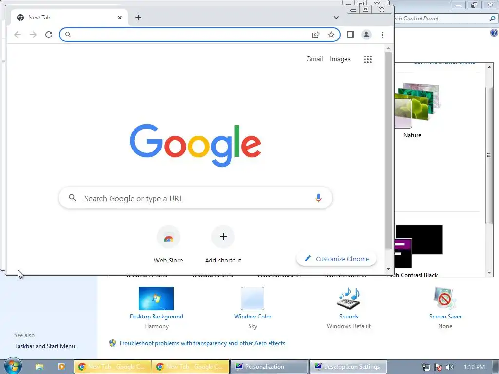Image resolution: width=499 pixels, height=374 pixels.
Task: Open the Google apps grid
Action: pyautogui.click(x=368, y=59)
